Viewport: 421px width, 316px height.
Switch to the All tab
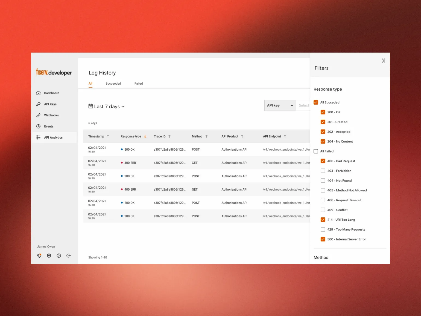90,84
